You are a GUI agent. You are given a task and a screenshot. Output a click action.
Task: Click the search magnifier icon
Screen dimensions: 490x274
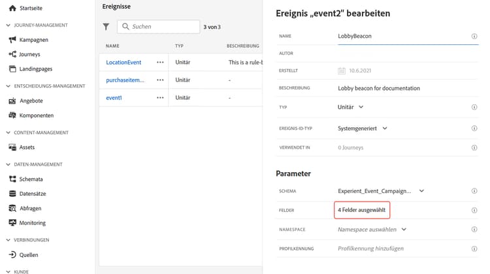pyautogui.click(x=125, y=26)
